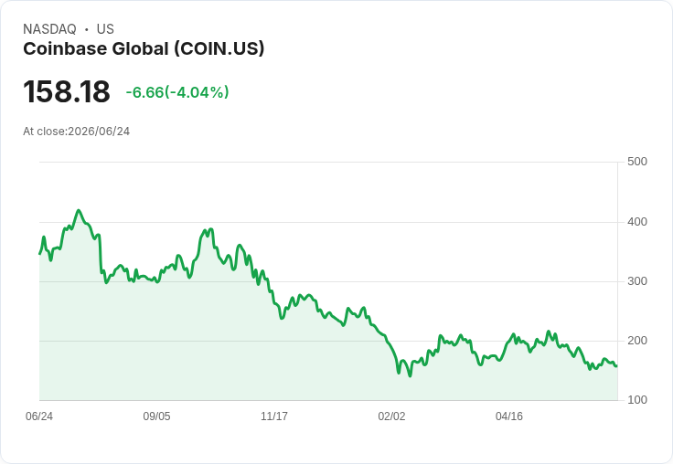Image resolution: width=673 pixels, height=464 pixels.
Task: Select the 04/16 date axis label
Action: (509, 416)
